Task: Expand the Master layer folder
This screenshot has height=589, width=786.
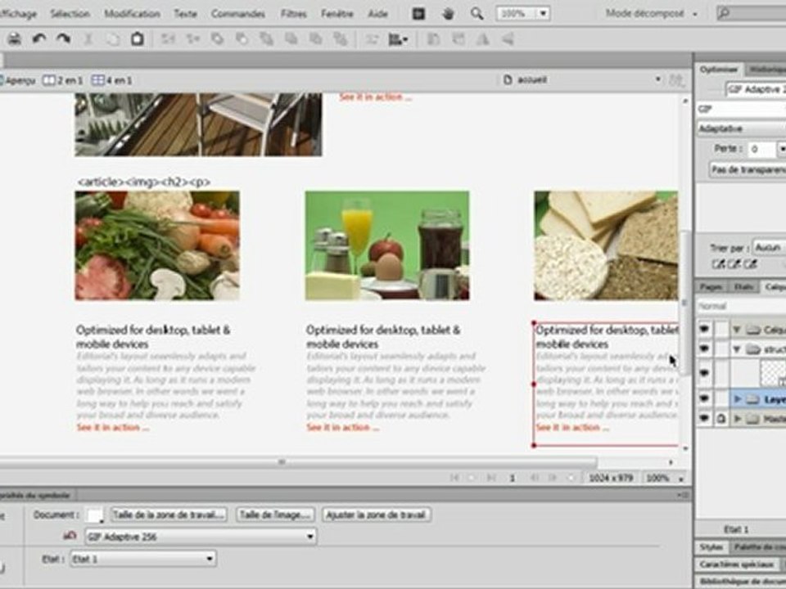Action: coord(737,419)
